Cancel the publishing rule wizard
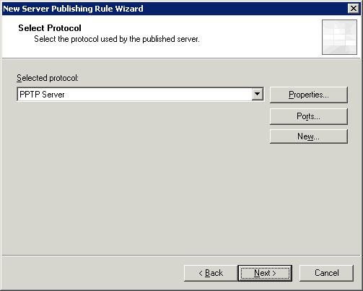 326,273
